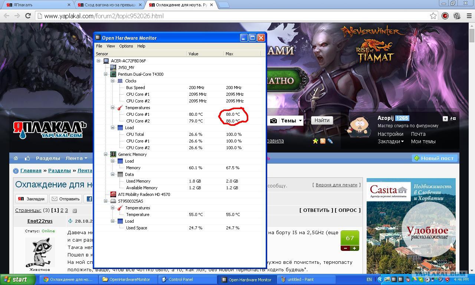Open the Options menu in Open Hardware Monitor
Screen dimensions: 475x285
click(x=126, y=46)
